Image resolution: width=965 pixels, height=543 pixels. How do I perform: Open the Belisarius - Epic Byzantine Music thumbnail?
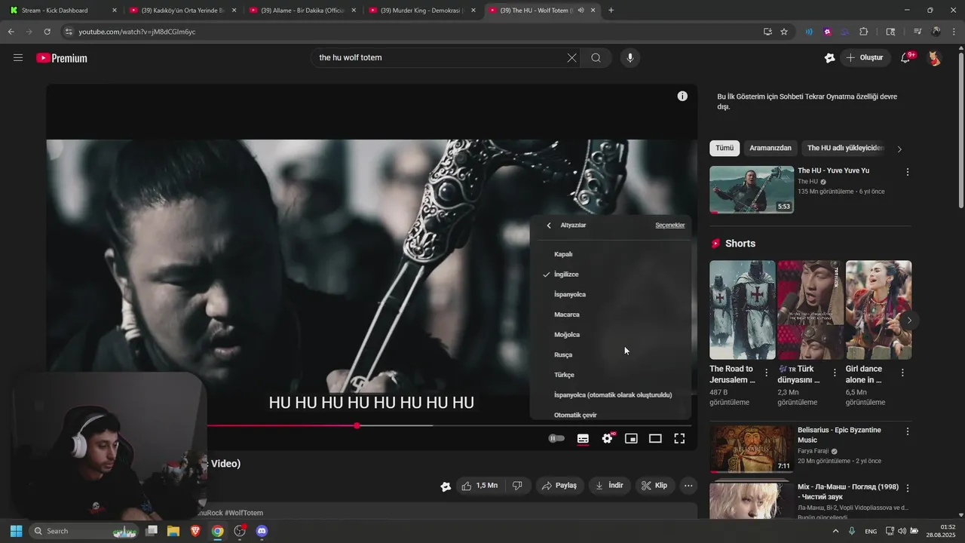752,449
